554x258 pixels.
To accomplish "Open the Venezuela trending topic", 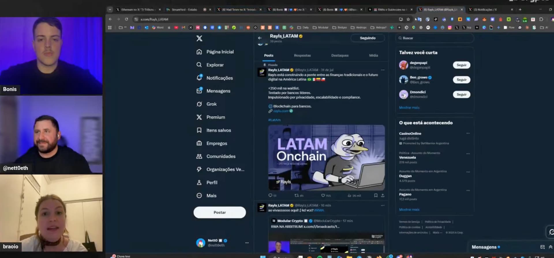I will (407, 158).
